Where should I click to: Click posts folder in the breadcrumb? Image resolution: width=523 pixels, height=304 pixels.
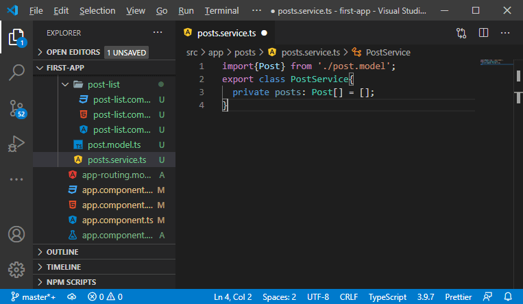245,52
